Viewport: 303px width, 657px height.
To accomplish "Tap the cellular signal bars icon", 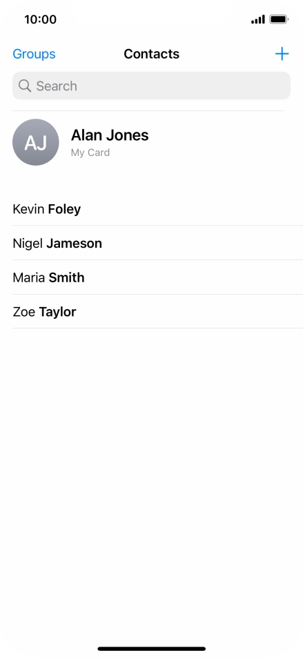I will (257, 19).
